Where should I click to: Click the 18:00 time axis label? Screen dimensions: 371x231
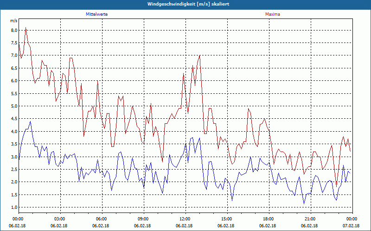(x=269, y=219)
